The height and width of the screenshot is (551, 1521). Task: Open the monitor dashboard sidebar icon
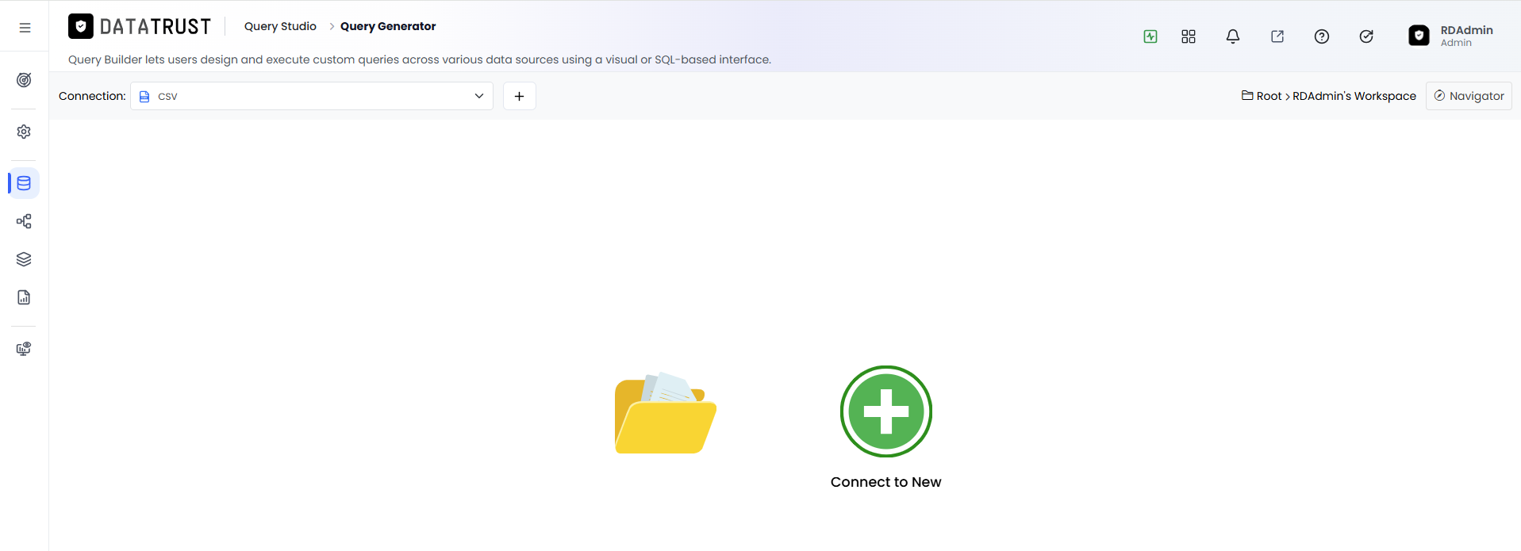[24, 349]
